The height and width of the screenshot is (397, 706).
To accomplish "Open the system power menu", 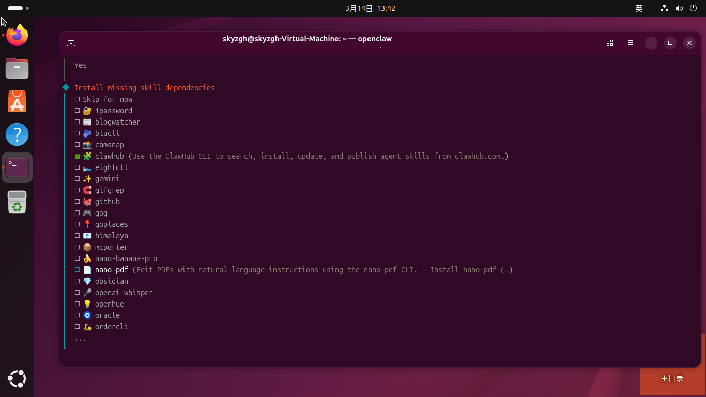I will (693, 8).
